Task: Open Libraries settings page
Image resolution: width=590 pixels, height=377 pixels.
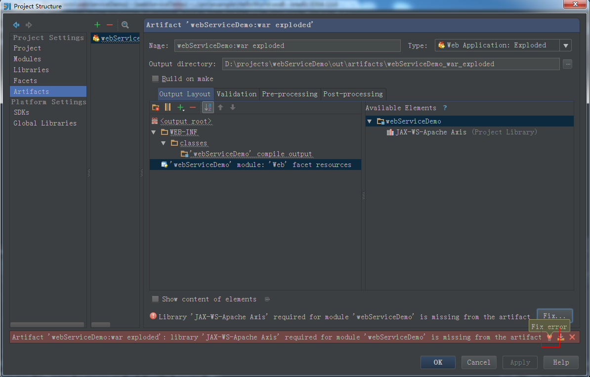Action: pos(48,70)
